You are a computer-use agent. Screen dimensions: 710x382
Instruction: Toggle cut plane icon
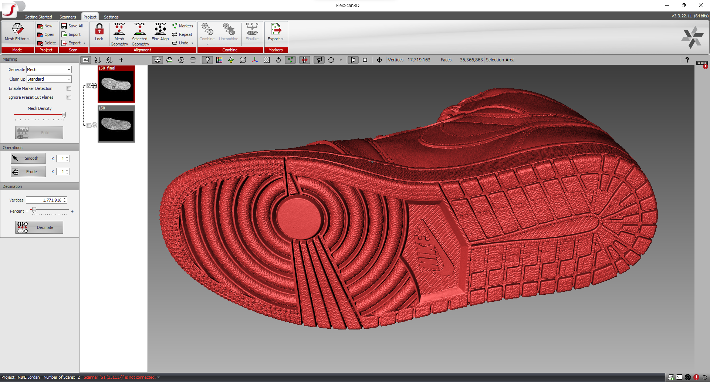coord(231,60)
